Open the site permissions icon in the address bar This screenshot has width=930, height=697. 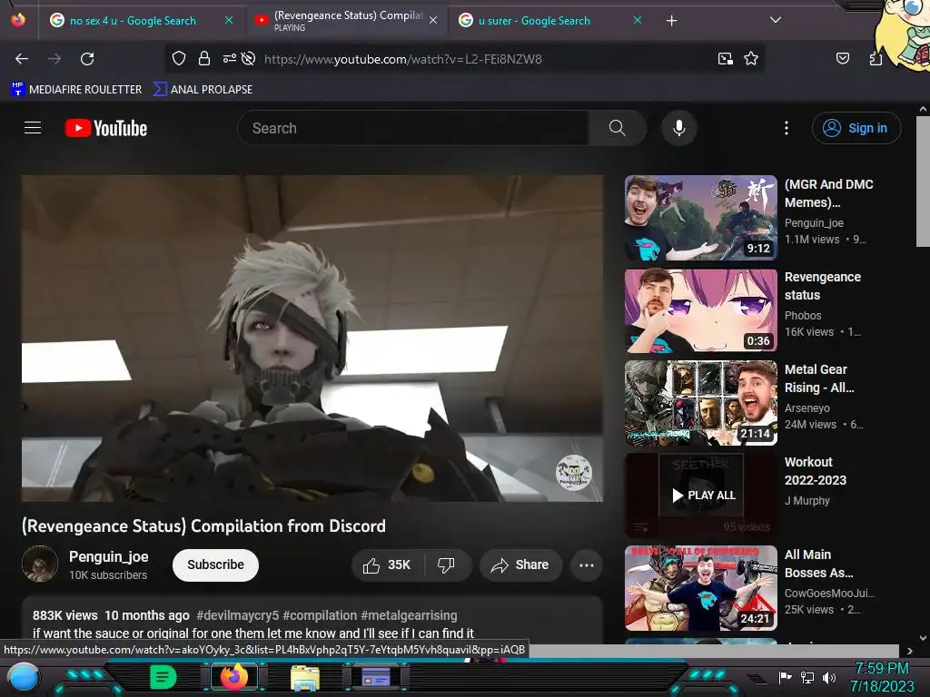(x=230, y=58)
